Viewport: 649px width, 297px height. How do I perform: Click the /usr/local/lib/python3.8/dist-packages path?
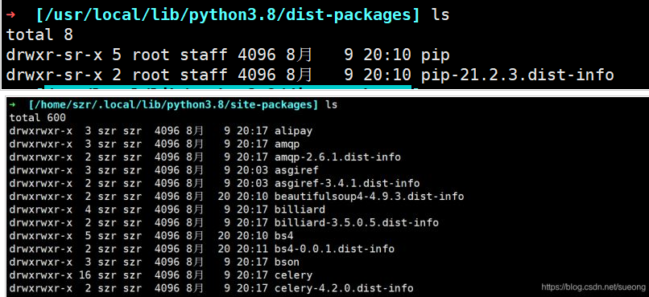[x=228, y=15]
